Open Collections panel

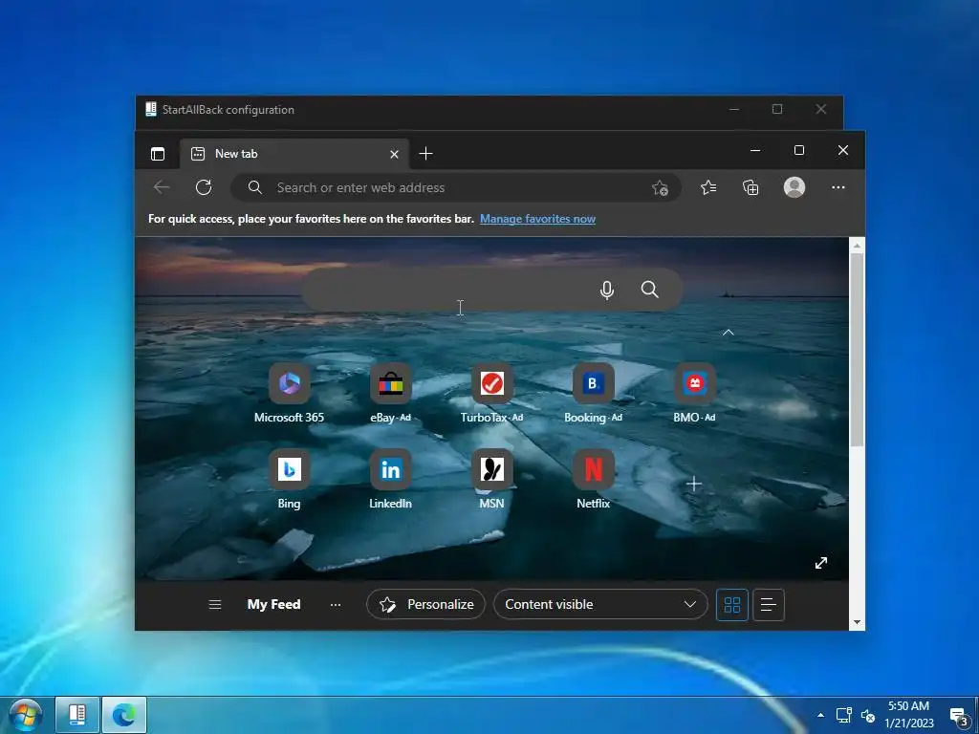[x=751, y=187]
